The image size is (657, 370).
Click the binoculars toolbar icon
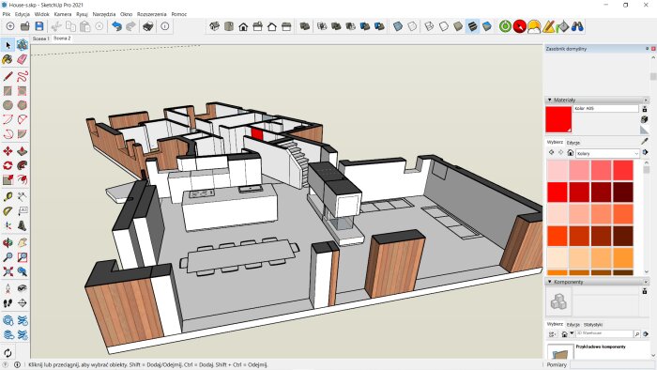tap(577, 27)
